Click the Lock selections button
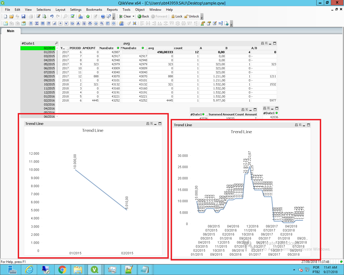Screen dimensions: 344x275 (177, 16)
